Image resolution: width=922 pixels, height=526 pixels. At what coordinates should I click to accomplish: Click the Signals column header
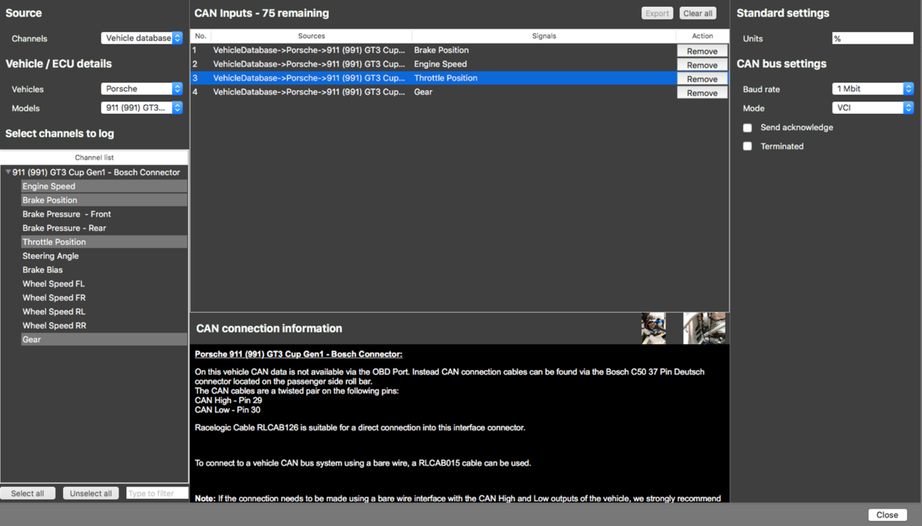coord(544,36)
